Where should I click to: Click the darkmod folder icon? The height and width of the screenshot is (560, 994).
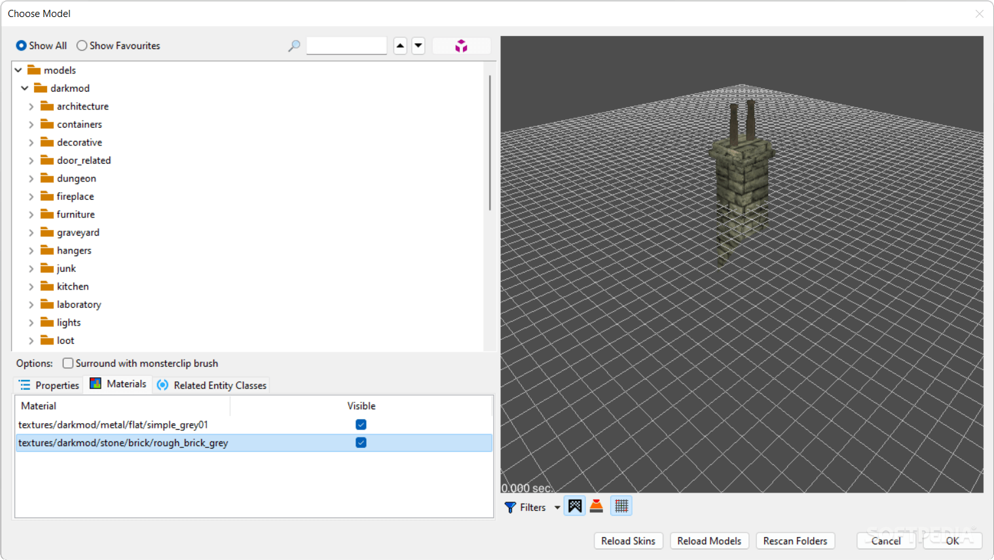tap(41, 88)
